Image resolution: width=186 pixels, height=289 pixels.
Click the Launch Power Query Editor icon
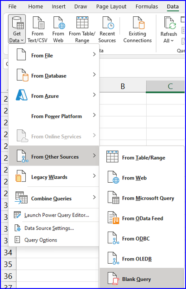pyautogui.click(x=17, y=215)
